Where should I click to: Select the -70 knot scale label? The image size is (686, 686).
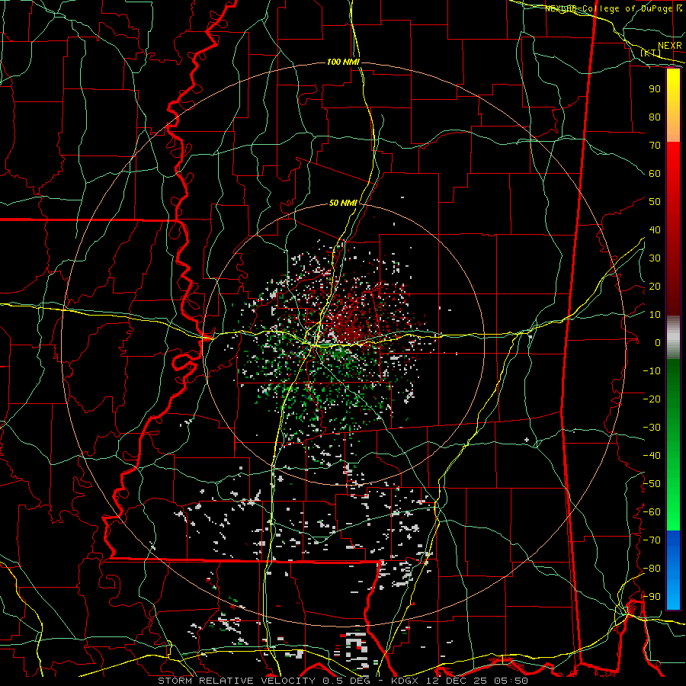652,540
